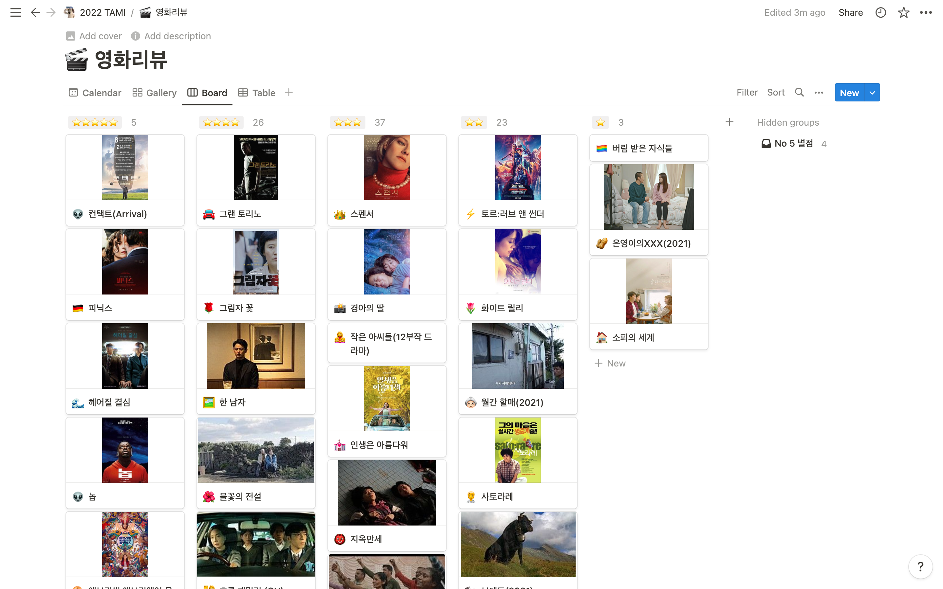Open the database view options ellipsis
This screenshot has height=589, width=943.
819,92
